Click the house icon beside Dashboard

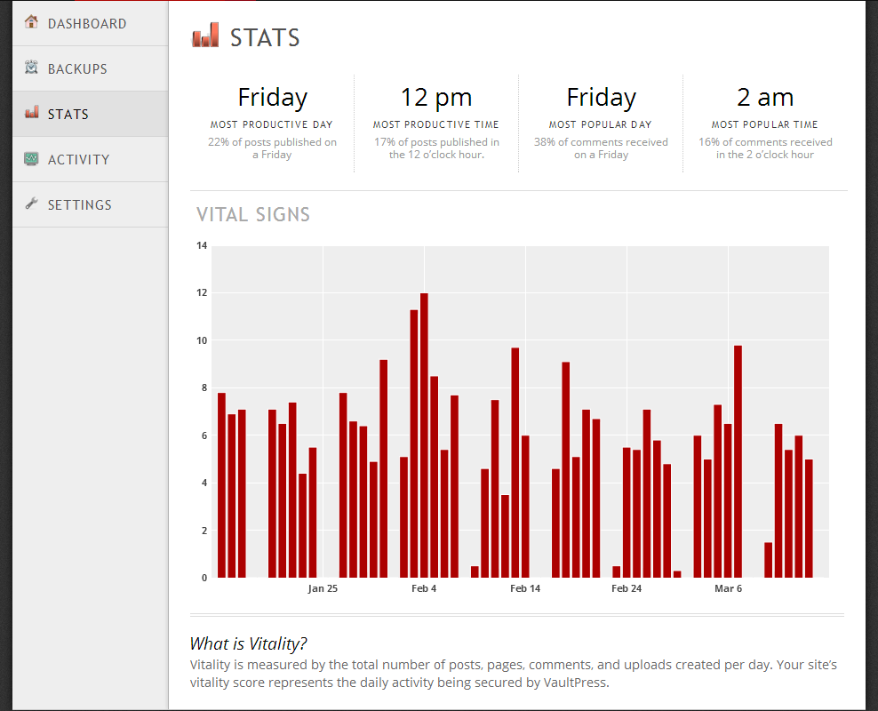pyautogui.click(x=32, y=22)
